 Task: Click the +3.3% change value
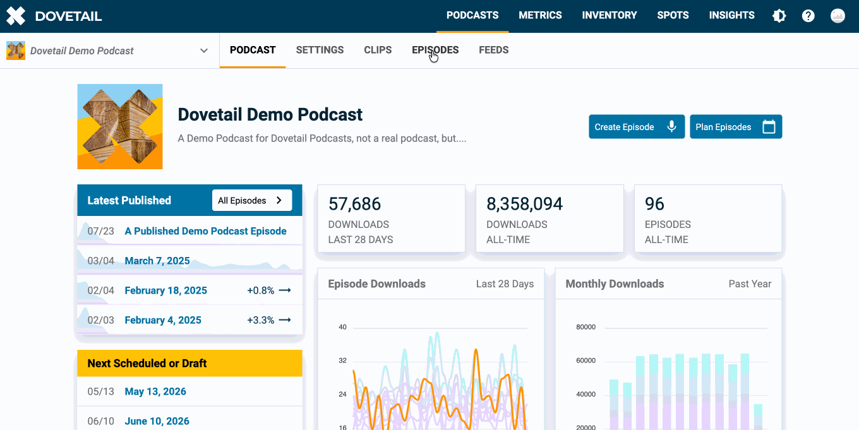[x=260, y=320]
